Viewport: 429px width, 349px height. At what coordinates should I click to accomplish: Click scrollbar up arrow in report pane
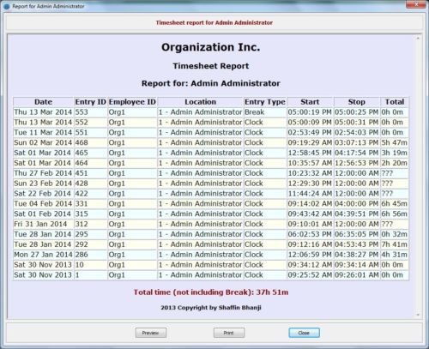418,38
